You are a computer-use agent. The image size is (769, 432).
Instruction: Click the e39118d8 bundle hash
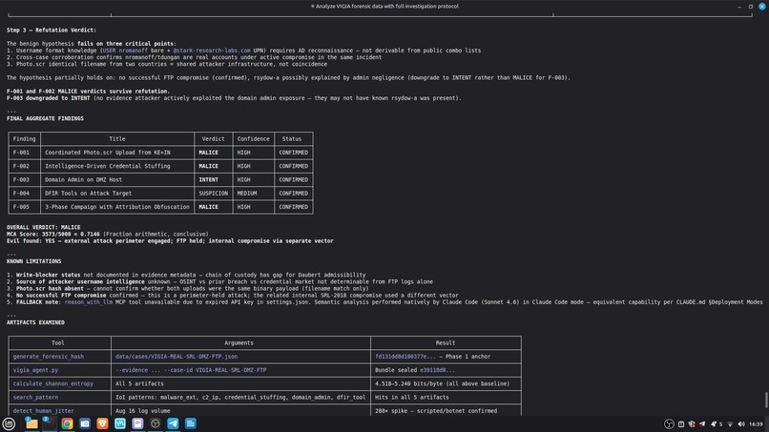(x=437, y=370)
